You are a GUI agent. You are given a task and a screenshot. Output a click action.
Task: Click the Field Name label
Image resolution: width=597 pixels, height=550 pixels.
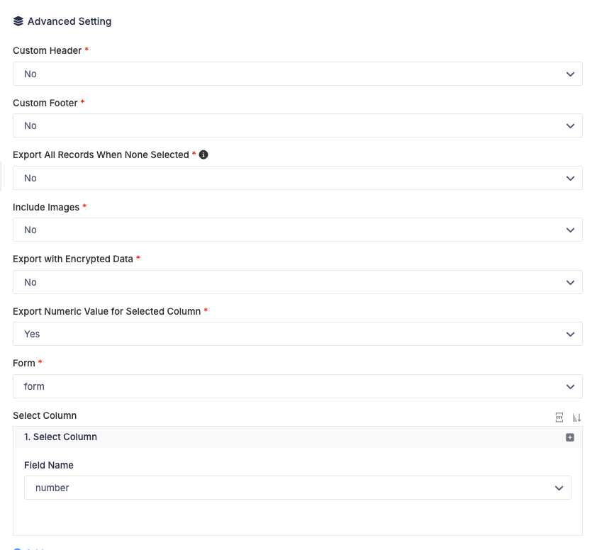point(49,465)
